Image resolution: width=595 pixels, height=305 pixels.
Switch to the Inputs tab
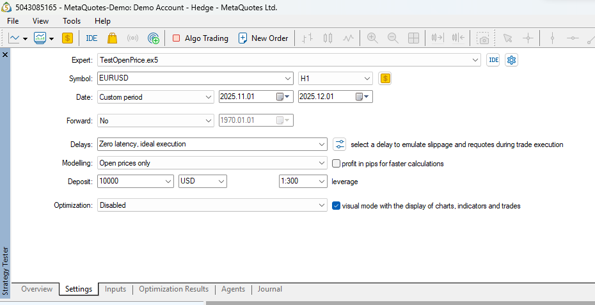pyautogui.click(x=115, y=289)
